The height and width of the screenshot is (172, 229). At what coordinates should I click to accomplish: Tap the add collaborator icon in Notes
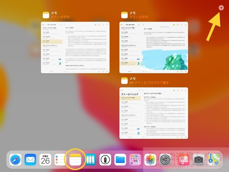point(174,25)
